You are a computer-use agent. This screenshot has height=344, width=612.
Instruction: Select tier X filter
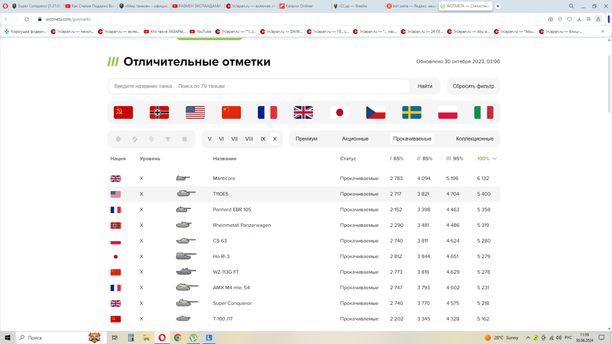coord(275,139)
